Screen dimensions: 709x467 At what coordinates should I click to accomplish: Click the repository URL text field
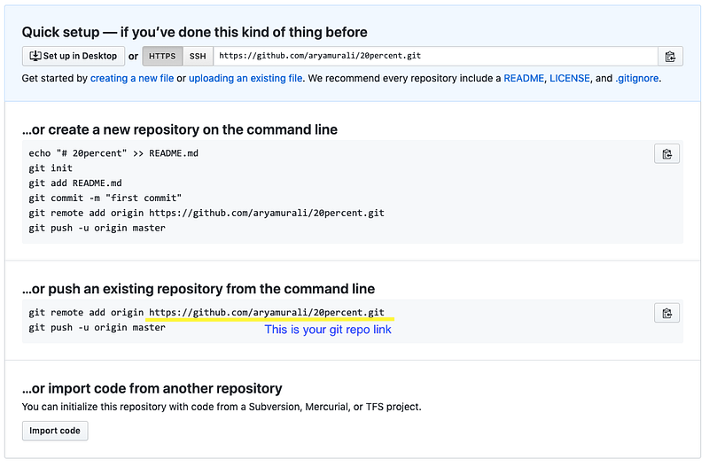(x=434, y=56)
